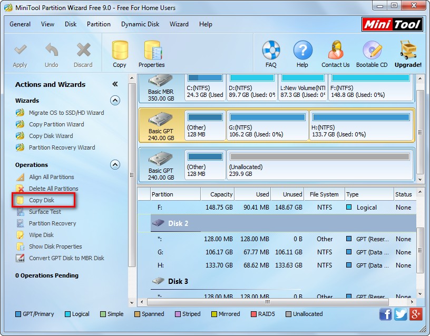Select the Basic GPT disk with unallocated space
This screenshot has height=336, width=430.
point(161,165)
